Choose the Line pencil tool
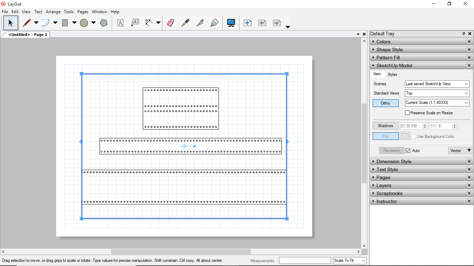 [x=27, y=23]
